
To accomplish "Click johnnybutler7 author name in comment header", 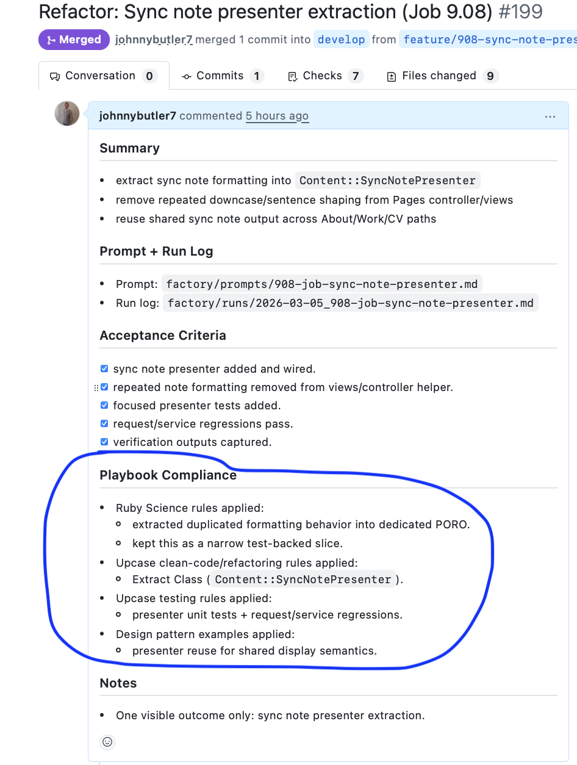I will (137, 116).
